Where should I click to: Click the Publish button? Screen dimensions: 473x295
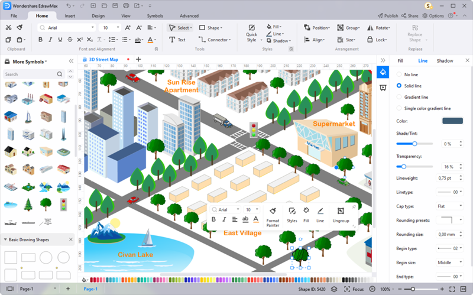(x=387, y=16)
